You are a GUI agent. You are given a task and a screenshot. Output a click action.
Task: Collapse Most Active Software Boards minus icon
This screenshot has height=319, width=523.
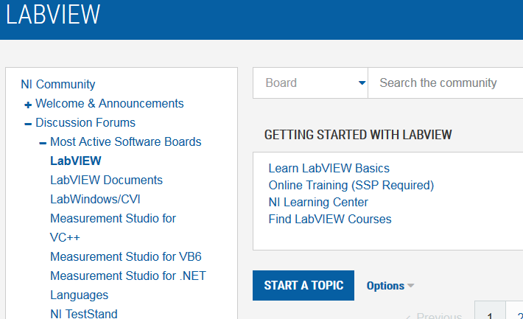click(43, 143)
